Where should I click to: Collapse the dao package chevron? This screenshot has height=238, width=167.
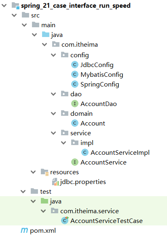(x=53, y=94)
